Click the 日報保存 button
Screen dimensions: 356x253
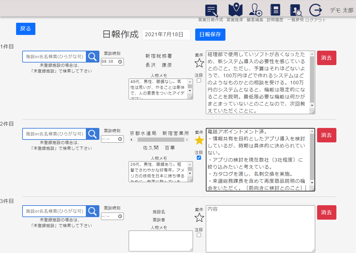210,35
